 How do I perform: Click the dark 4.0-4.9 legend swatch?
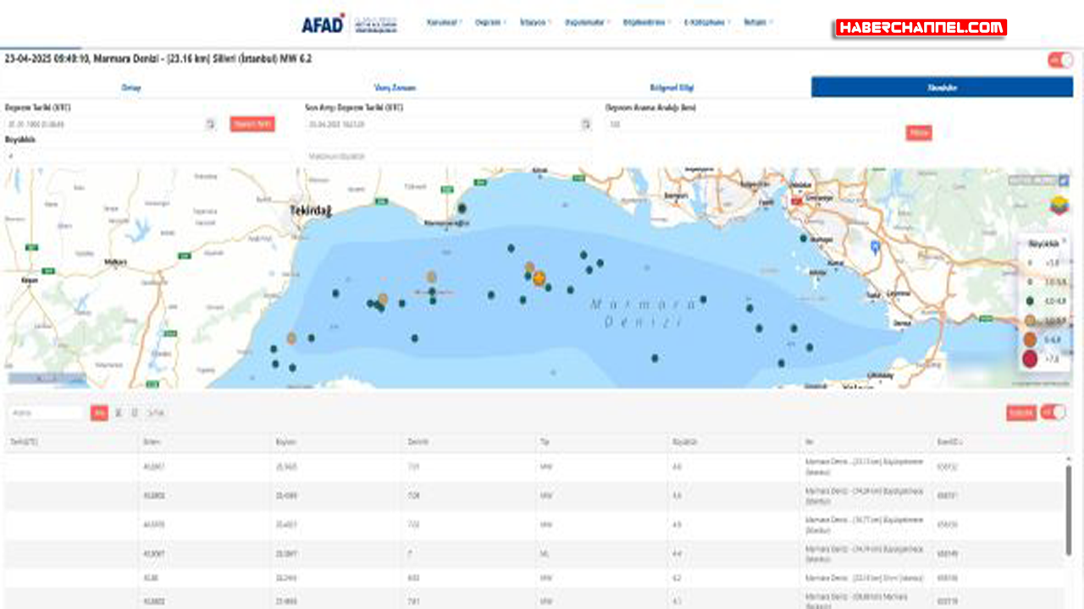click(1030, 301)
